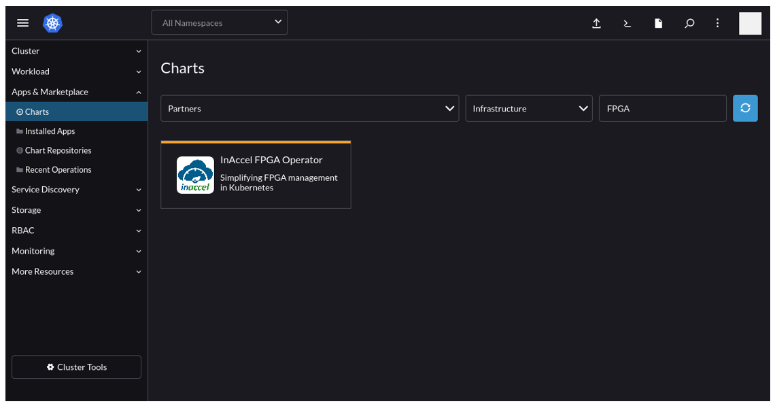The height and width of the screenshot is (408, 775).
Task: Open the Infrastructure category dropdown
Action: (529, 109)
